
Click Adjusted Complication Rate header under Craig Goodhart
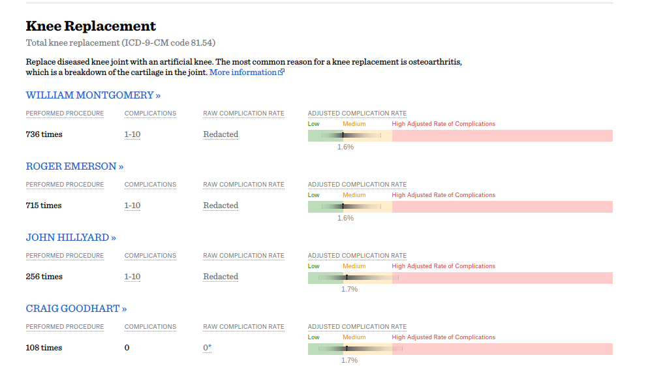[x=357, y=327]
